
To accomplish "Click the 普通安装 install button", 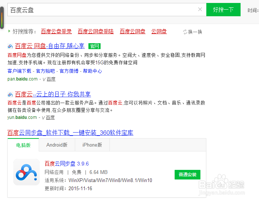I will click(x=188, y=175).
